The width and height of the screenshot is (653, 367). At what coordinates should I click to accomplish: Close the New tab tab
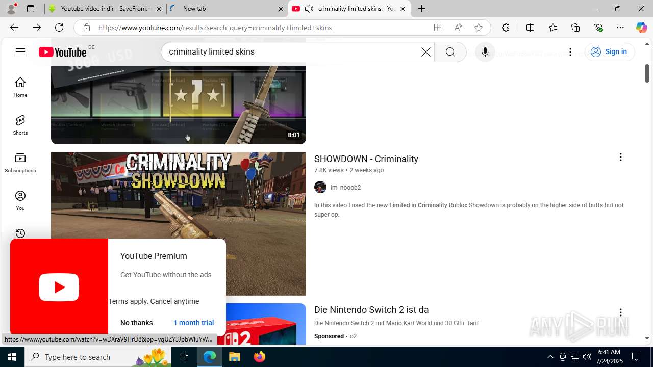pyautogui.click(x=281, y=9)
